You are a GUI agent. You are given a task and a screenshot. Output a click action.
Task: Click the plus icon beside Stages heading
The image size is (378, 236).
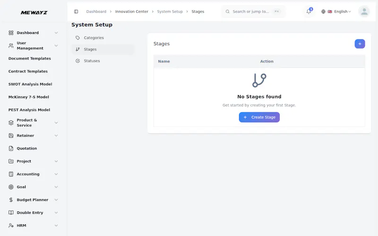[360, 44]
